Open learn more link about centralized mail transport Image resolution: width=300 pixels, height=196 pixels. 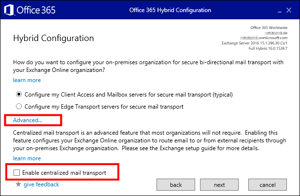[27, 158]
